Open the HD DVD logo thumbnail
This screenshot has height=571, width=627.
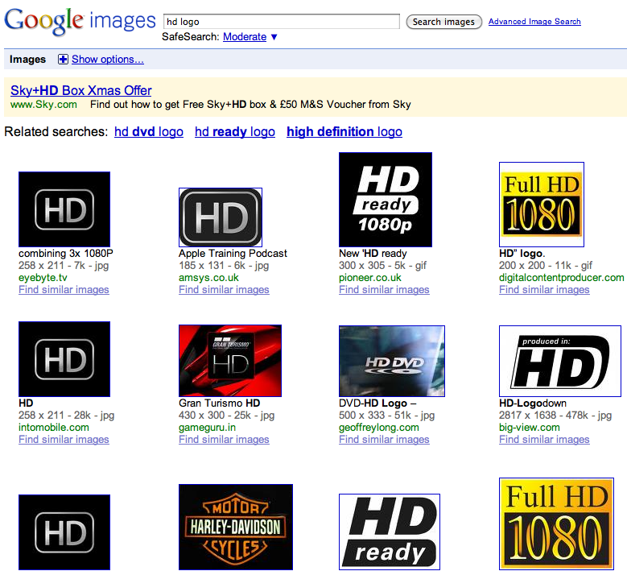(392, 361)
